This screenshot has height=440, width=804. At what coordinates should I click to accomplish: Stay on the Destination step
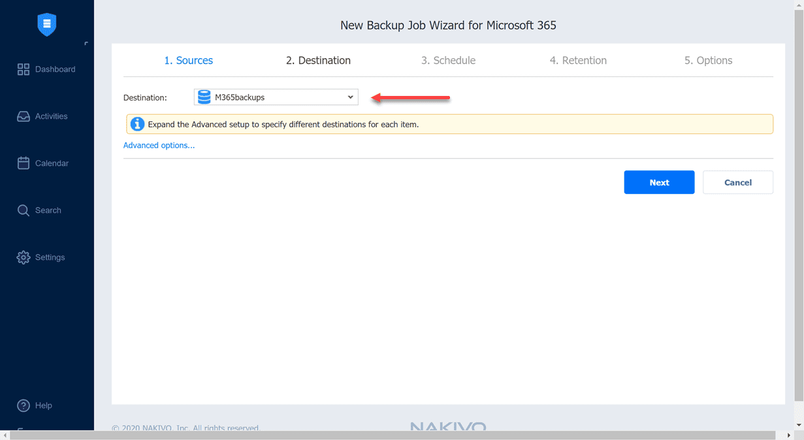point(318,60)
